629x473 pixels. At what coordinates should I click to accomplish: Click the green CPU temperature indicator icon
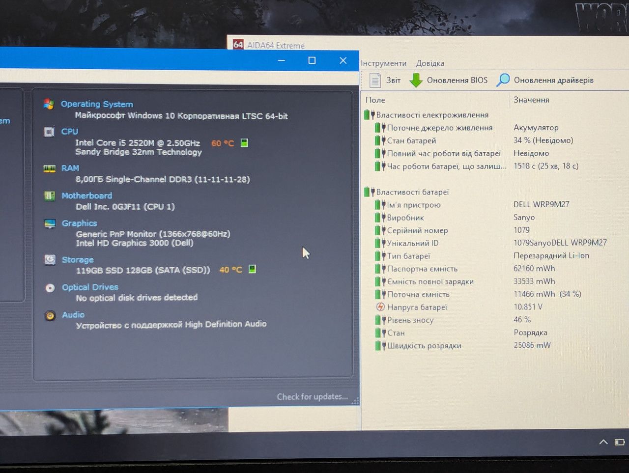(244, 143)
